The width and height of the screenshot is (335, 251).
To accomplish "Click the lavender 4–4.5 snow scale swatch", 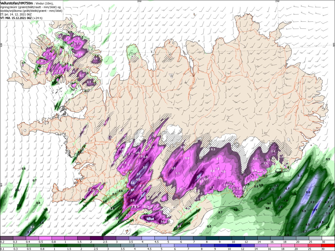I will click(x=148, y=238).
